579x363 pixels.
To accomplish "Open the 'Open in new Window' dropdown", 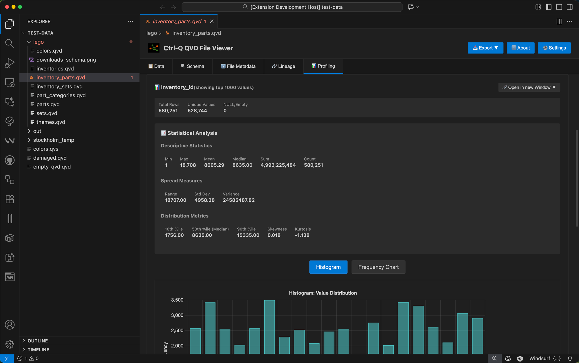I will tap(529, 87).
